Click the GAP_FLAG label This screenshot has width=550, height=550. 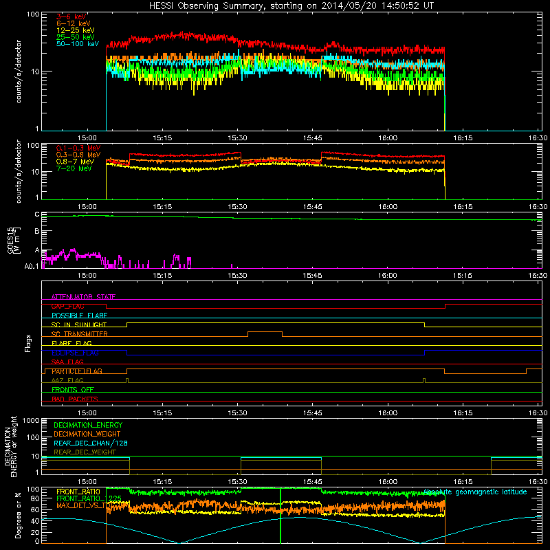pyautogui.click(x=67, y=306)
